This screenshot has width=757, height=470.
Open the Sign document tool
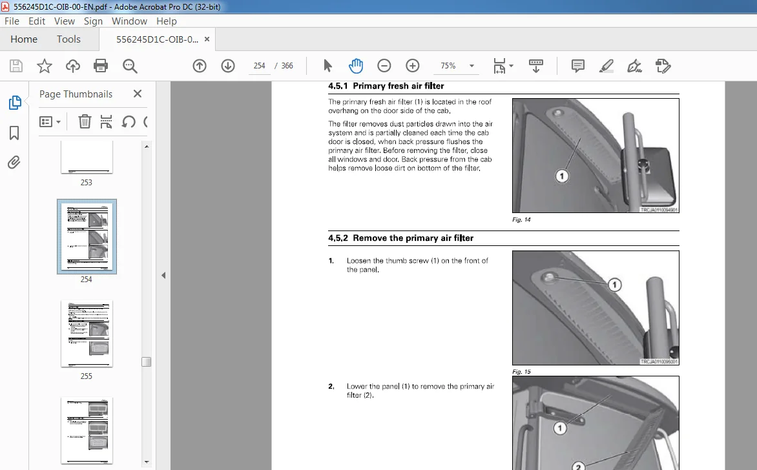point(634,66)
